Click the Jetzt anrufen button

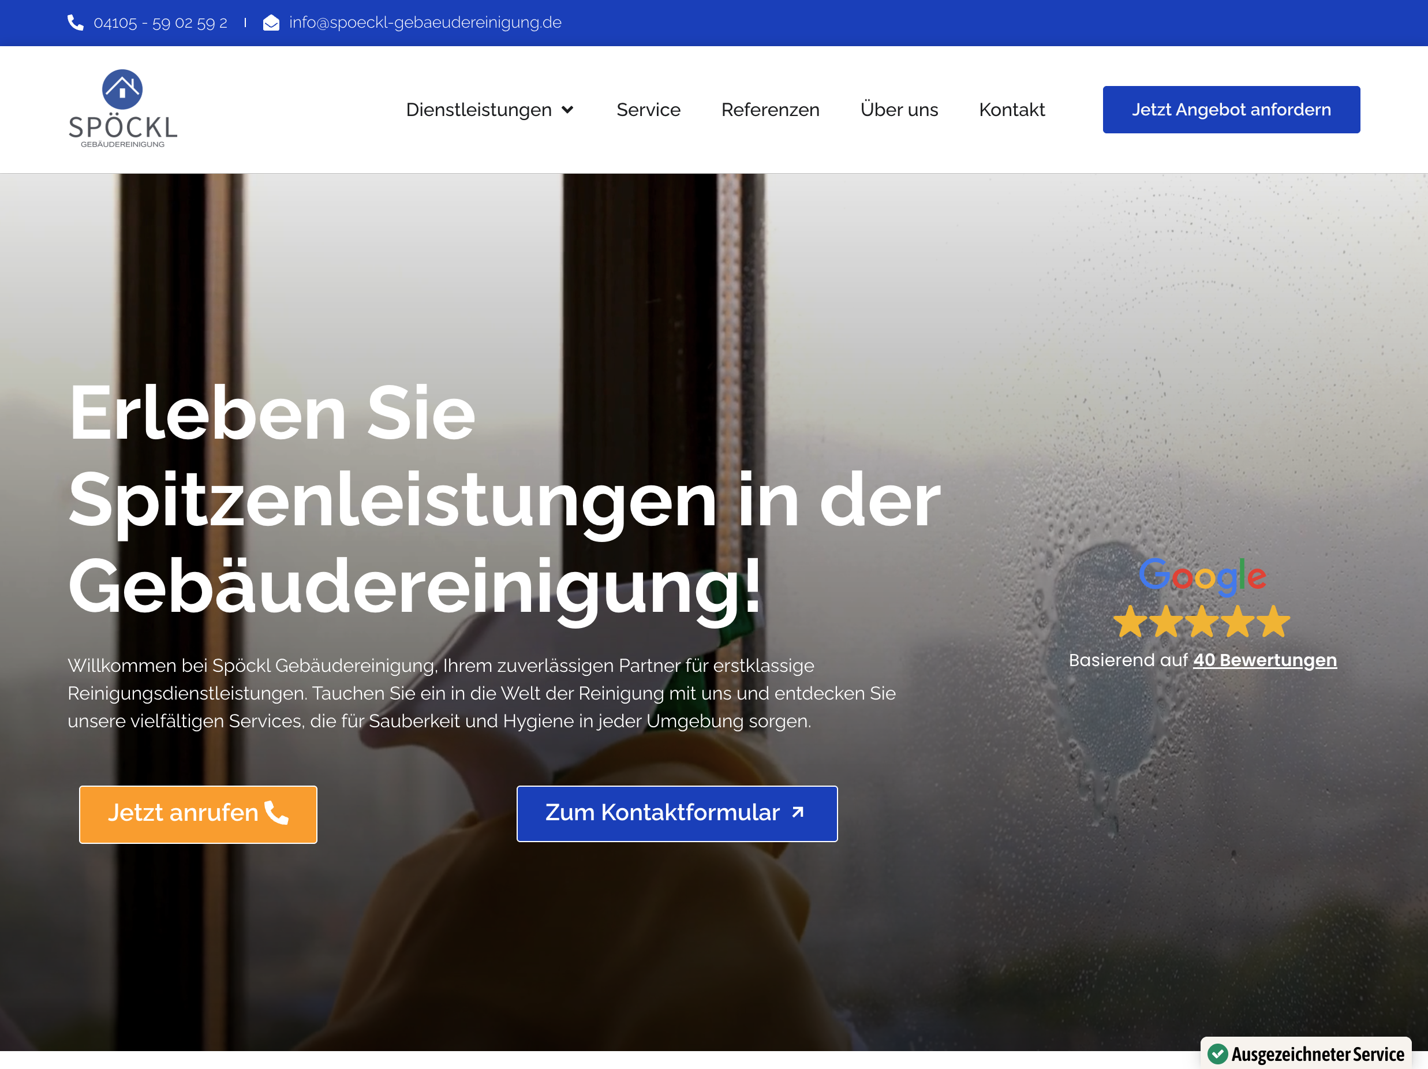[x=197, y=814]
